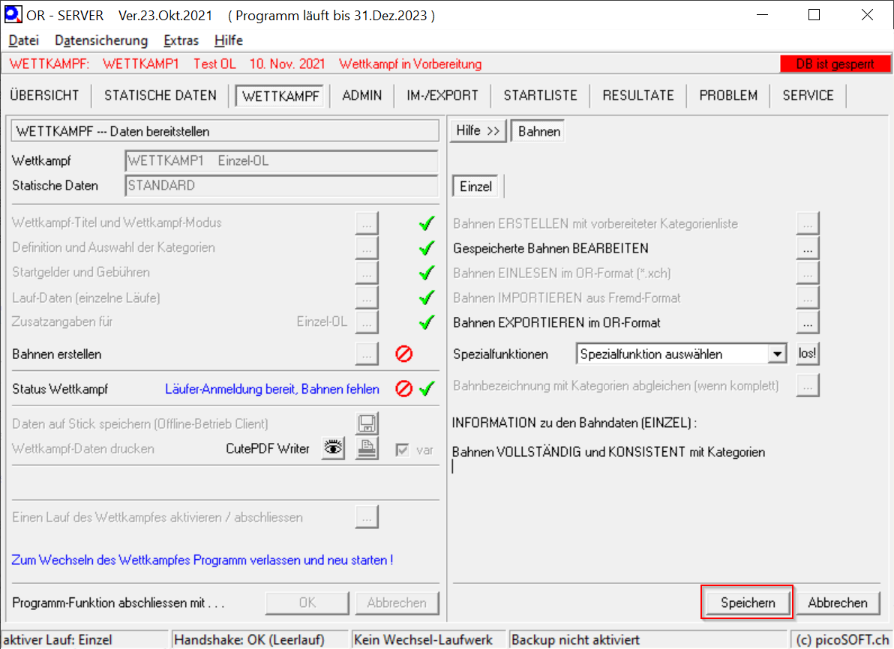Expand the Hilfe >> panel
The height and width of the screenshot is (649, 894).
tap(478, 131)
